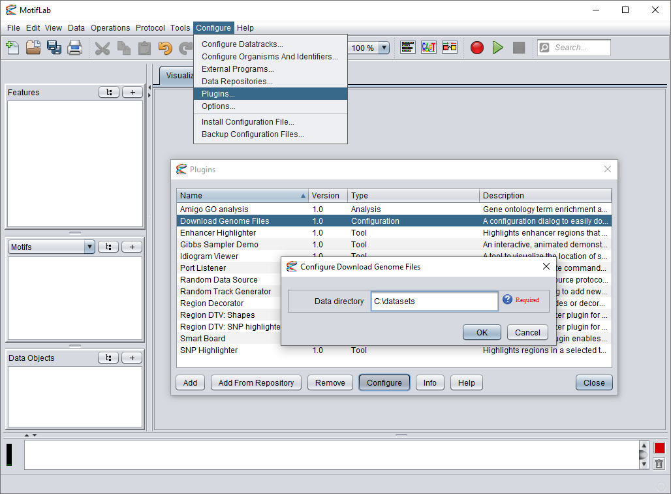Open the Help menu
The width and height of the screenshot is (671, 494).
(245, 28)
